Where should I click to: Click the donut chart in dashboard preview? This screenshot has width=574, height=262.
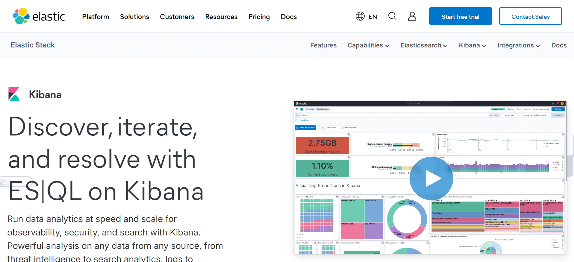pyautogui.click(x=407, y=219)
